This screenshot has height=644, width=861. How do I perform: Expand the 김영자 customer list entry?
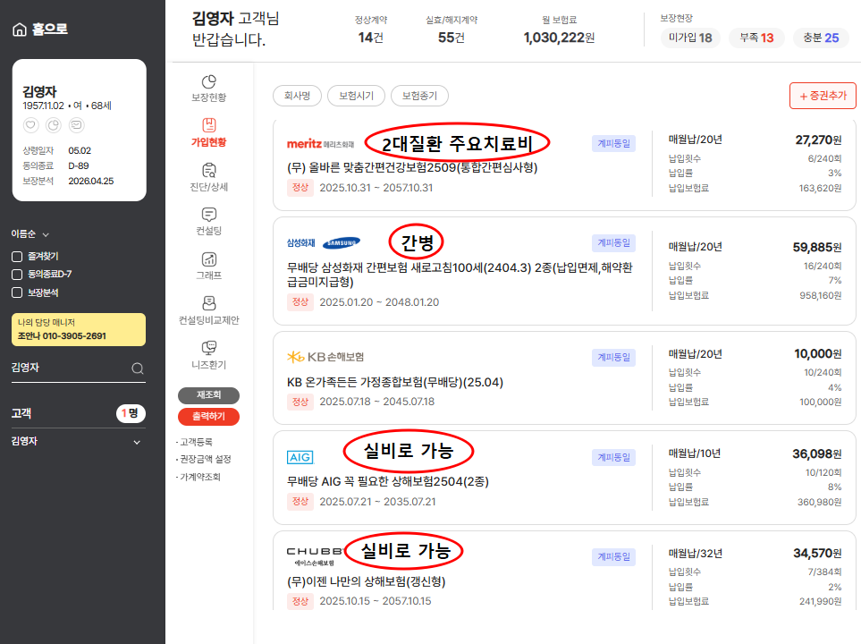point(137,442)
